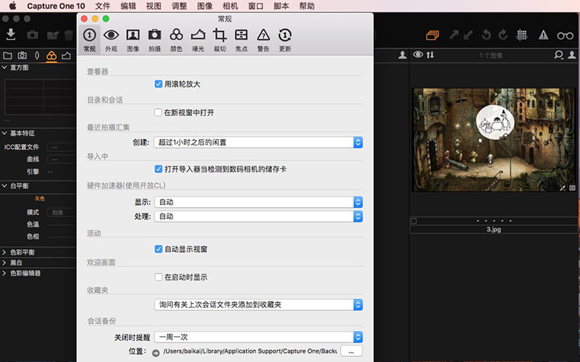
Task: Open the Capture One 10 app menu
Action: coord(56,6)
